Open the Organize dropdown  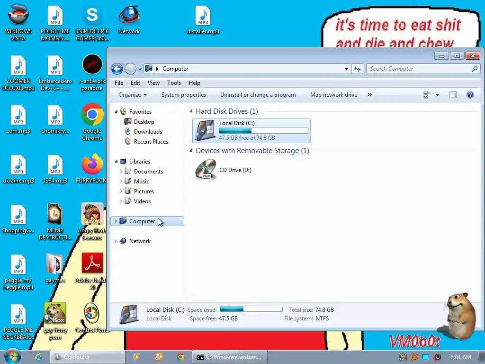[133, 95]
